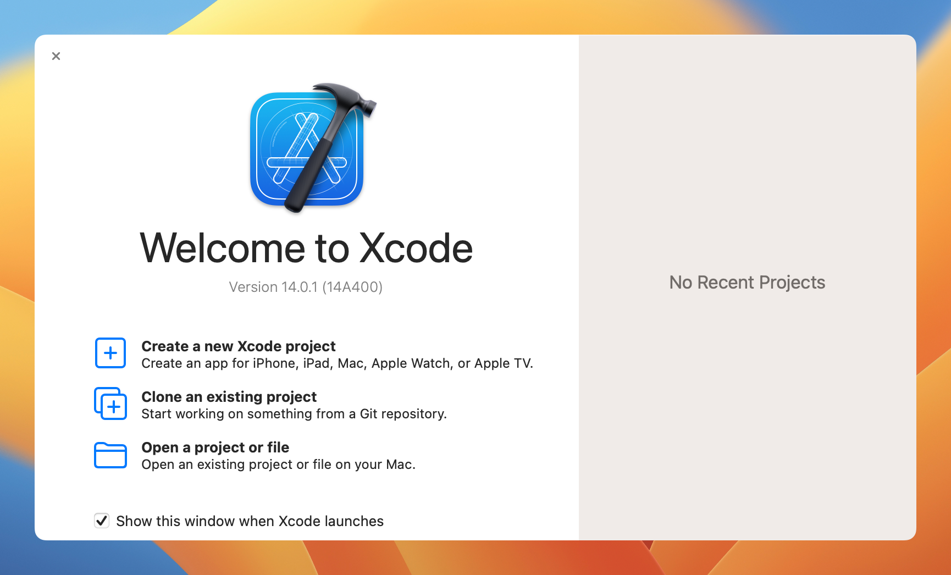Click the Version 14.0.1 label

(306, 287)
